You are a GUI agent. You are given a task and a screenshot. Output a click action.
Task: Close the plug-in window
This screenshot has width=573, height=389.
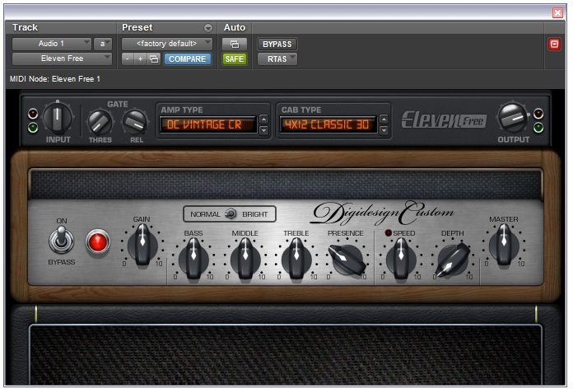pyautogui.click(x=557, y=13)
